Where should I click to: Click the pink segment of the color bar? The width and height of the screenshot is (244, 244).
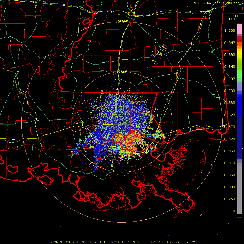pos(239,29)
